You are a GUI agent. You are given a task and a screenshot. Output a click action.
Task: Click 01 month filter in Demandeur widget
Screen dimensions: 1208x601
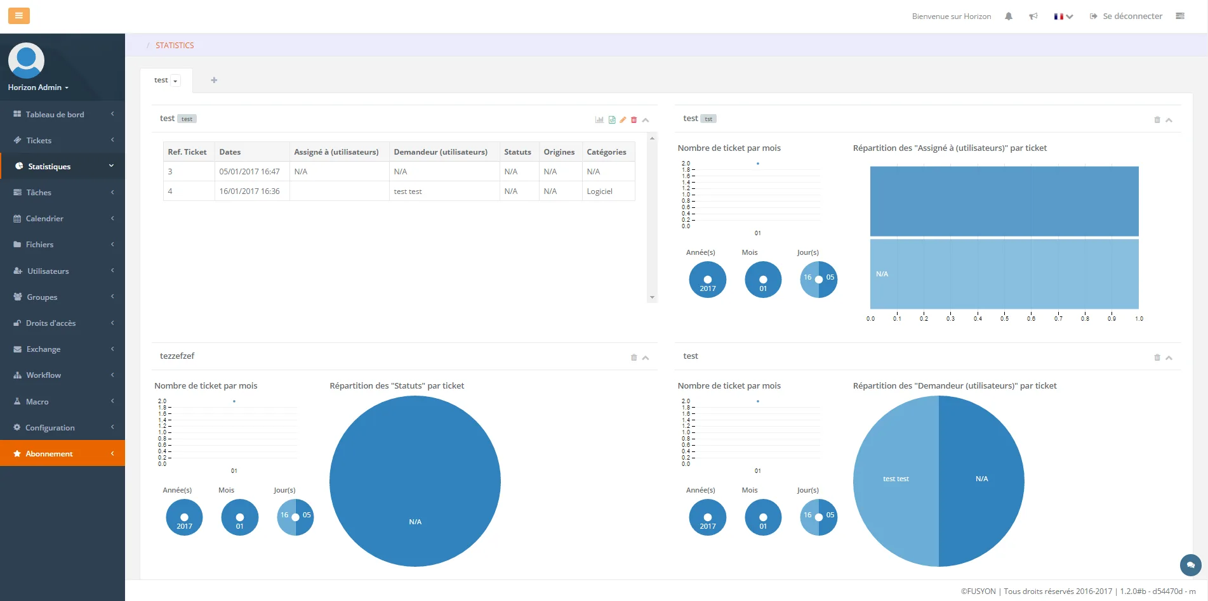pyautogui.click(x=763, y=517)
